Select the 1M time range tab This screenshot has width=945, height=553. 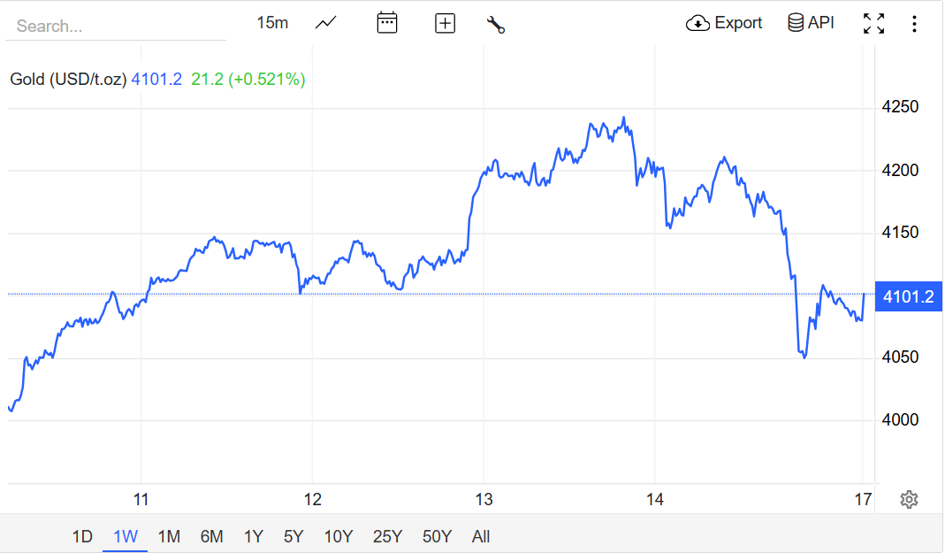click(169, 536)
